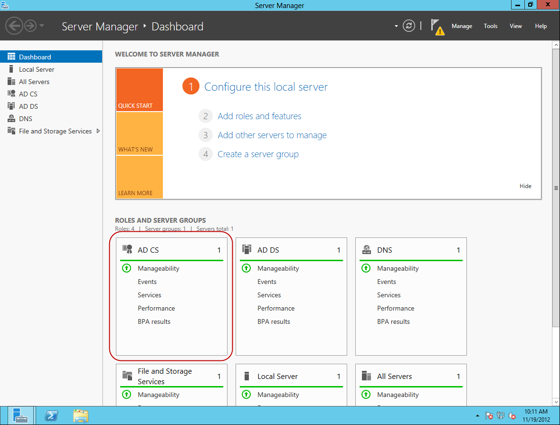
Task: Click Add roles and features
Action: coord(259,116)
